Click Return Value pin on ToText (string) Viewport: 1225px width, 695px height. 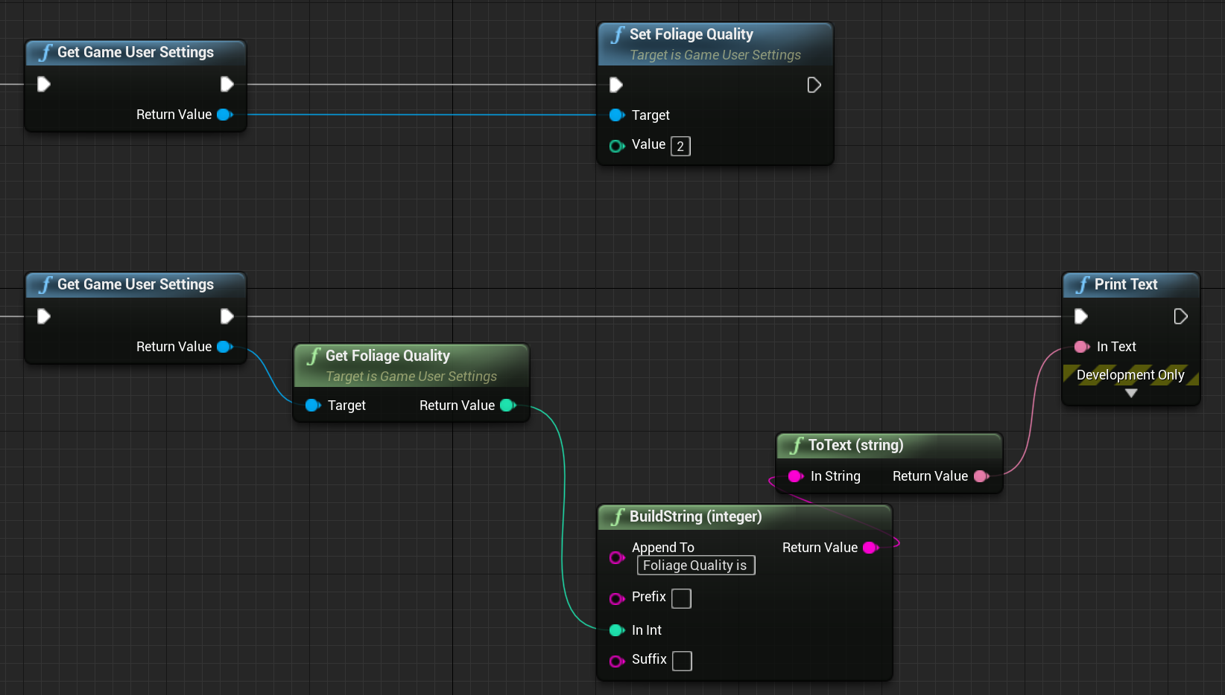tap(981, 476)
